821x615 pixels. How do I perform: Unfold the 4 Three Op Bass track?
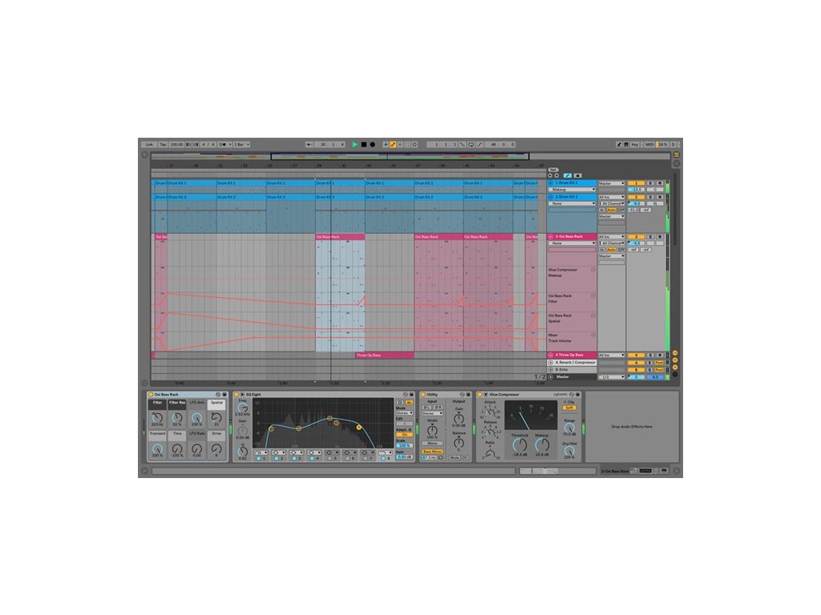pos(550,355)
